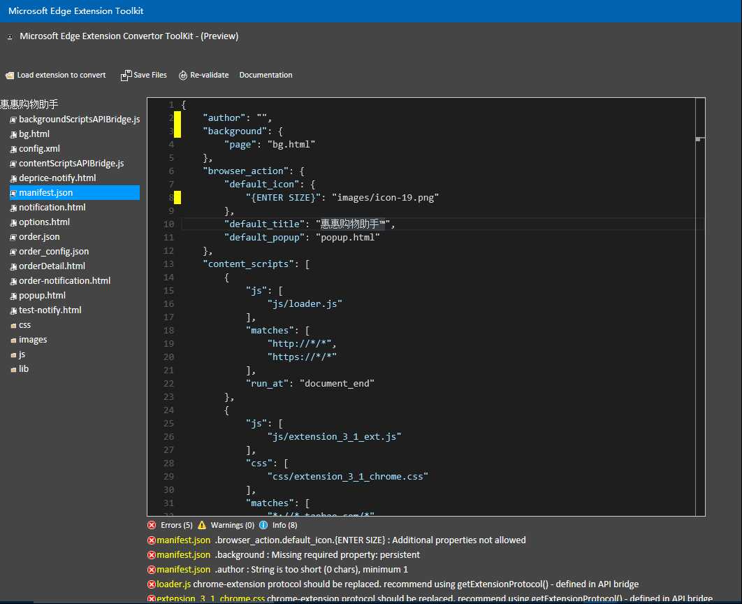Click the editor vertical scrollbar

(x=700, y=307)
